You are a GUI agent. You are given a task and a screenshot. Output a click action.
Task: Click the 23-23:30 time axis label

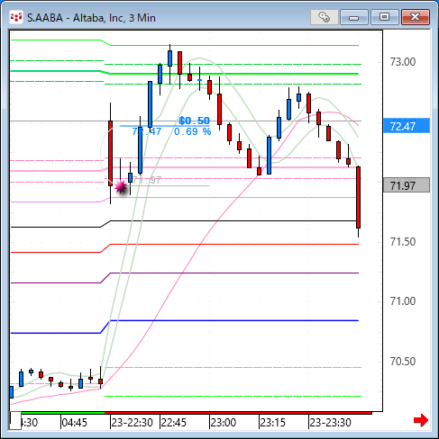pos(330,423)
